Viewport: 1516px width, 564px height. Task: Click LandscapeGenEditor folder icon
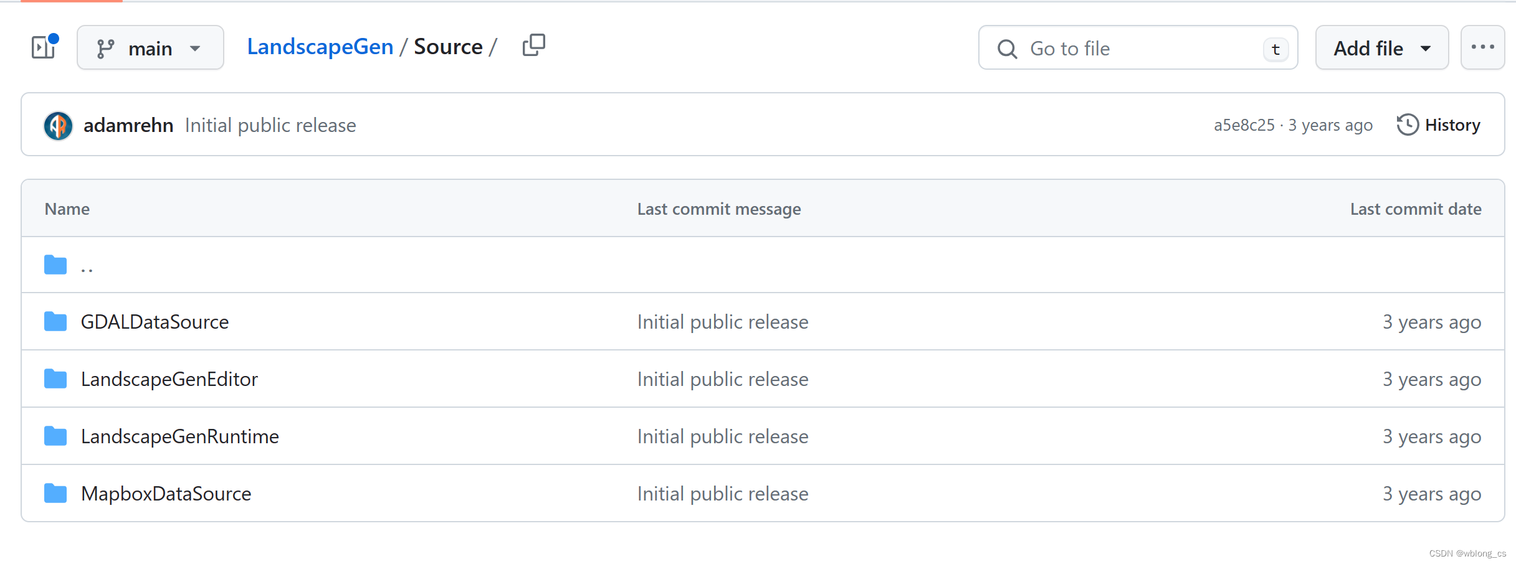pos(55,379)
